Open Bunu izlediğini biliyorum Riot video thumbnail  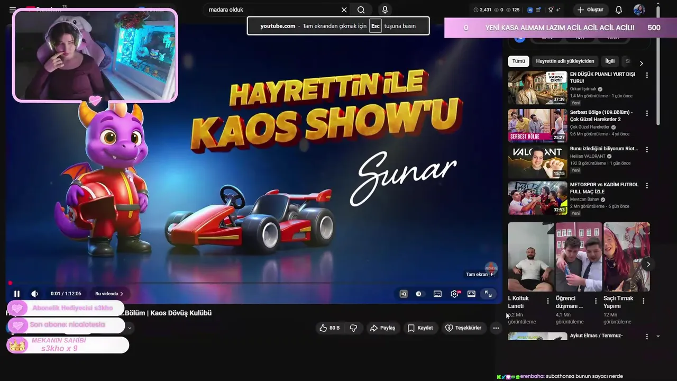coord(537,162)
